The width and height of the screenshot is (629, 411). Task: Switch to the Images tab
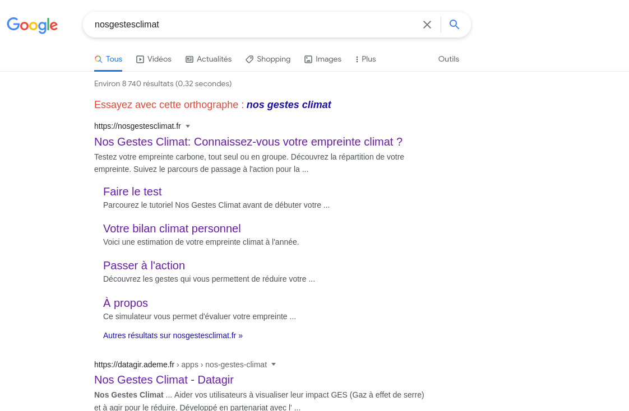(x=323, y=59)
